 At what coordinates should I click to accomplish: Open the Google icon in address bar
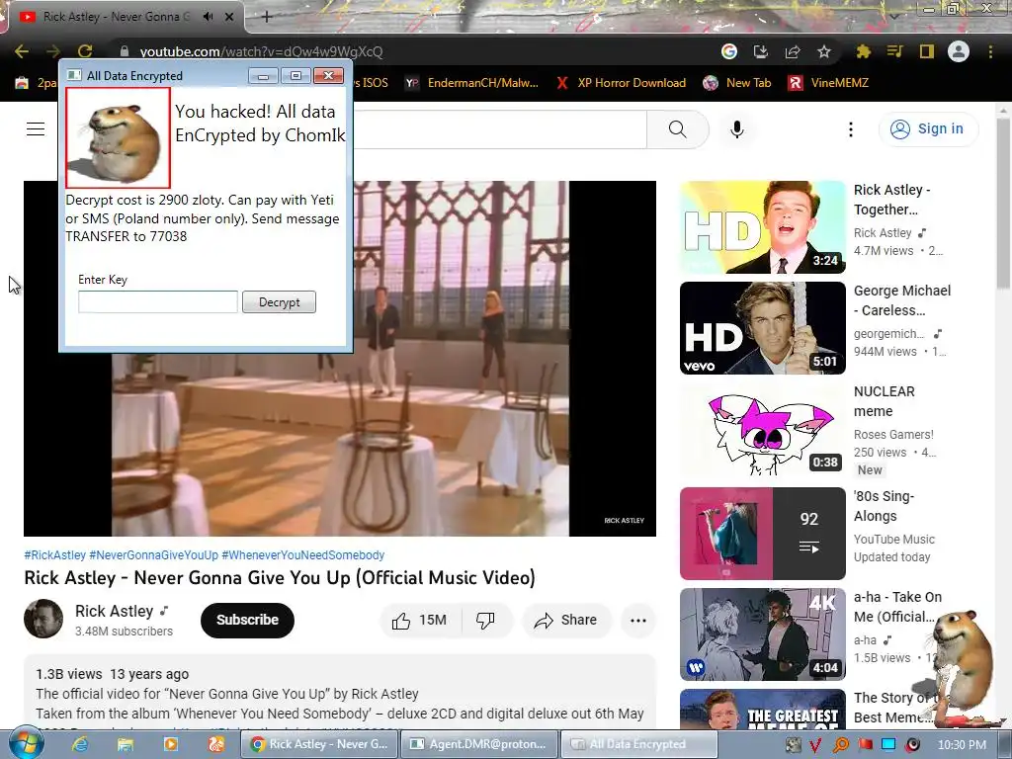tap(729, 51)
